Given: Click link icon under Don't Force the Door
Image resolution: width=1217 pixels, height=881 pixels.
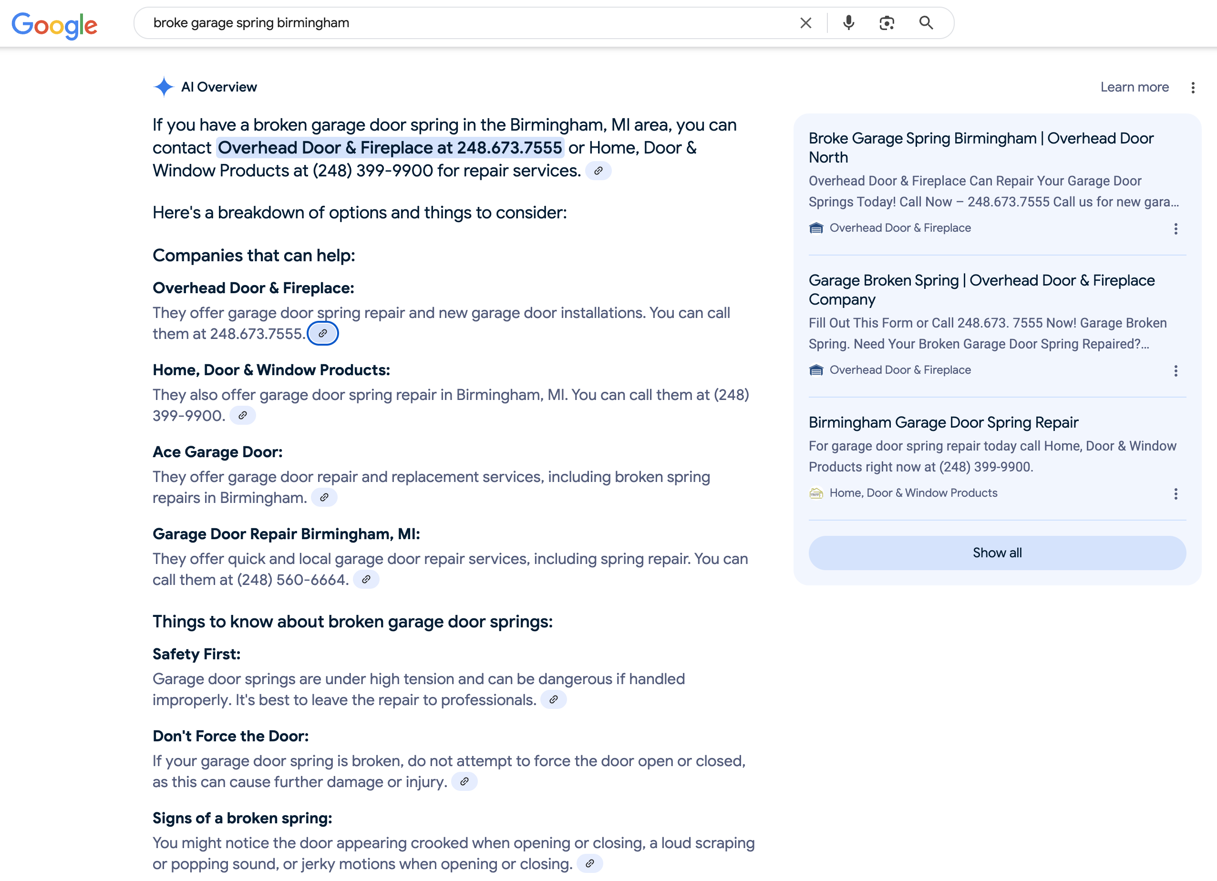Looking at the screenshot, I should click(464, 782).
